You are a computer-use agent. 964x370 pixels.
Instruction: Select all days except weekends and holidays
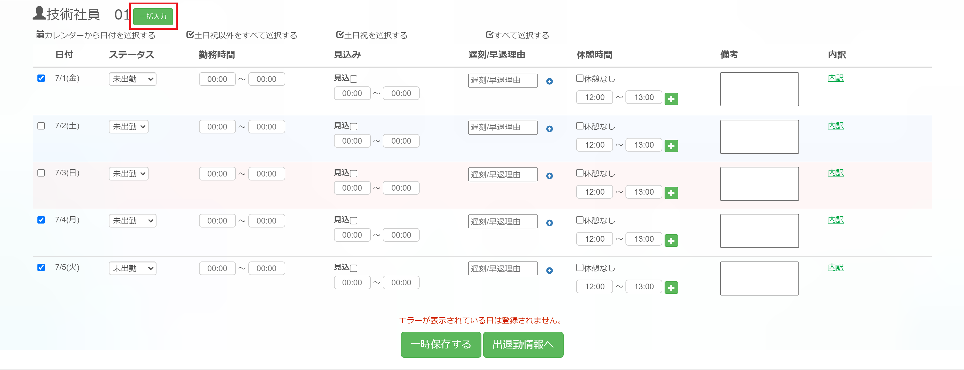point(242,35)
